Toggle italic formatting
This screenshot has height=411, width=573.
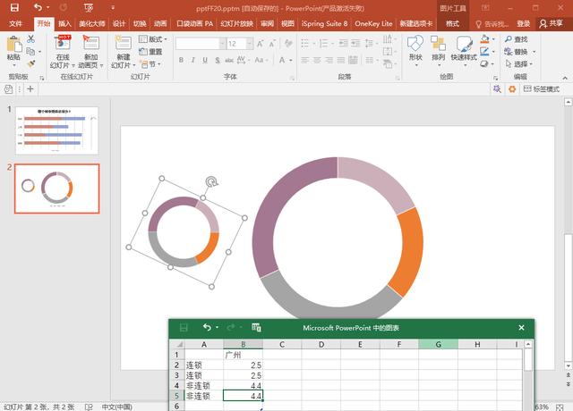tap(192, 61)
